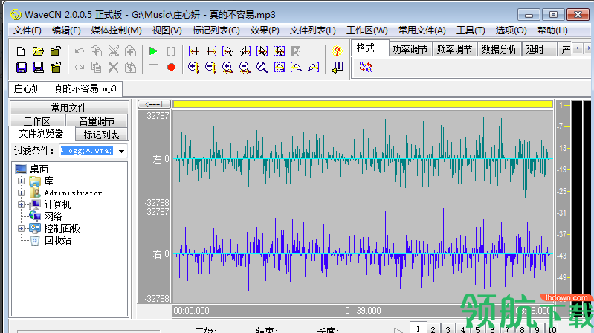
Task: Select 回收站 in the file tree
Action: (57, 240)
